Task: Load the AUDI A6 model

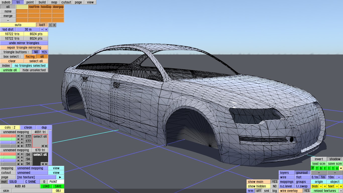Action: click(x=46, y=186)
